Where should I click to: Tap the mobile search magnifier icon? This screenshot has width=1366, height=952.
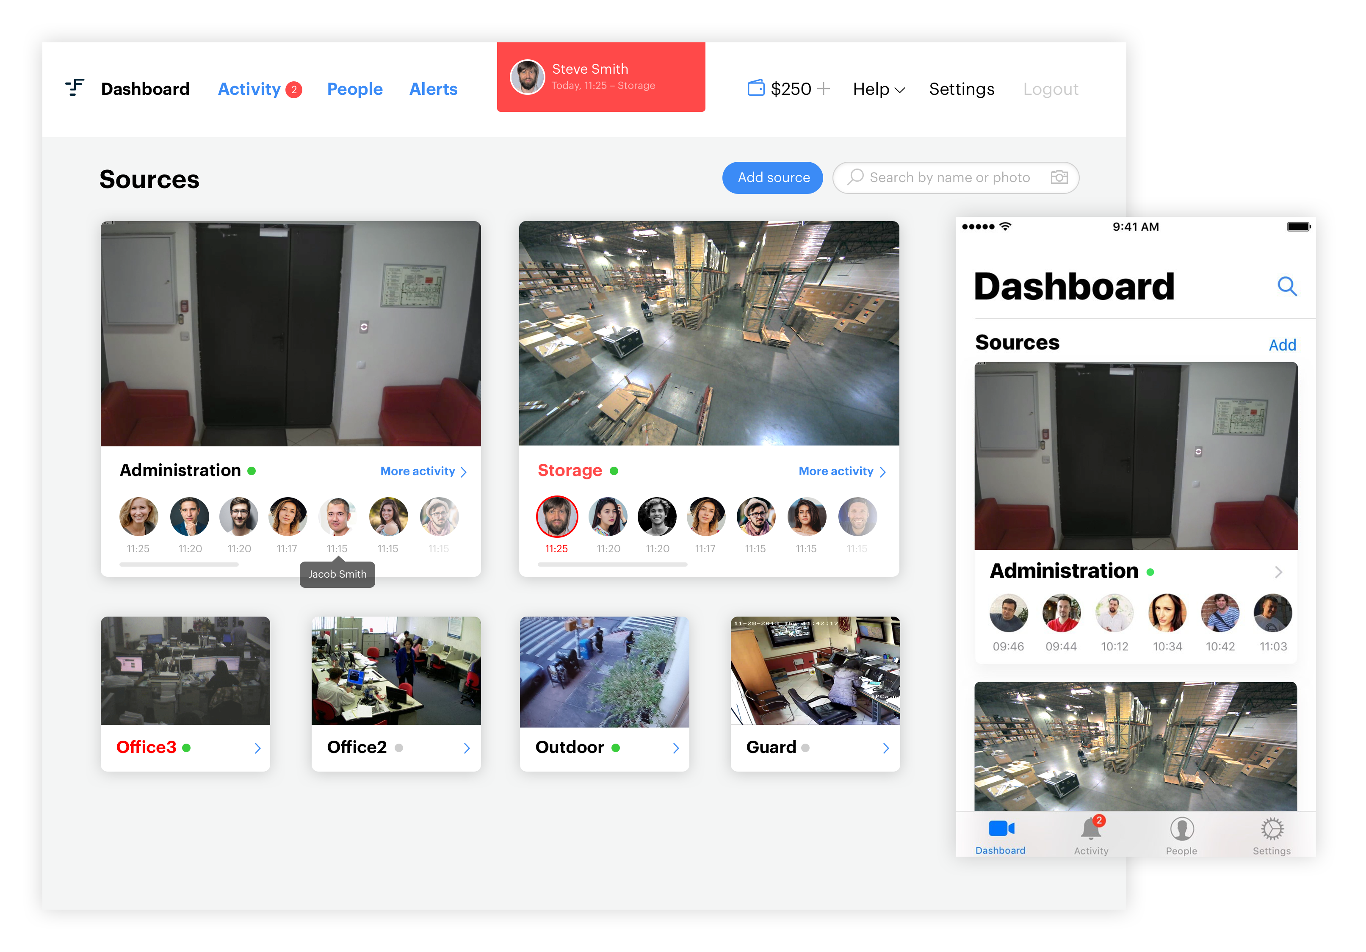click(x=1287, y=286)
